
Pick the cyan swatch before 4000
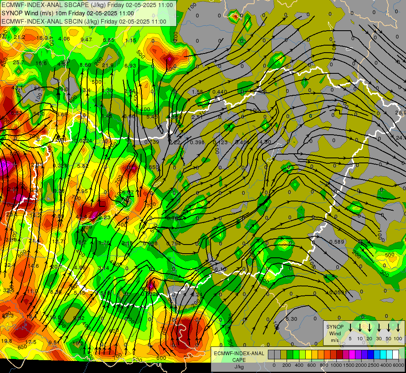384,354
